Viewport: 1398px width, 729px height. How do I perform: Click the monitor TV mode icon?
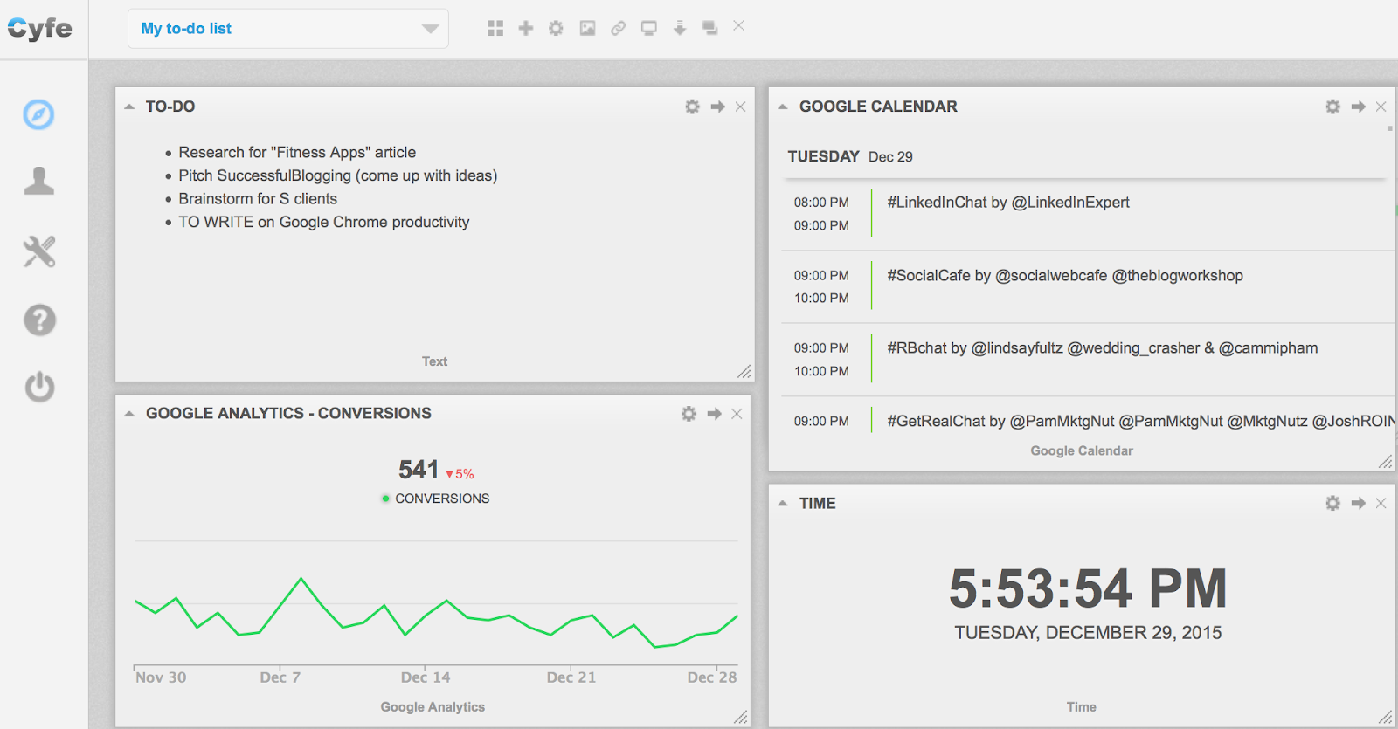click(648, 29)
